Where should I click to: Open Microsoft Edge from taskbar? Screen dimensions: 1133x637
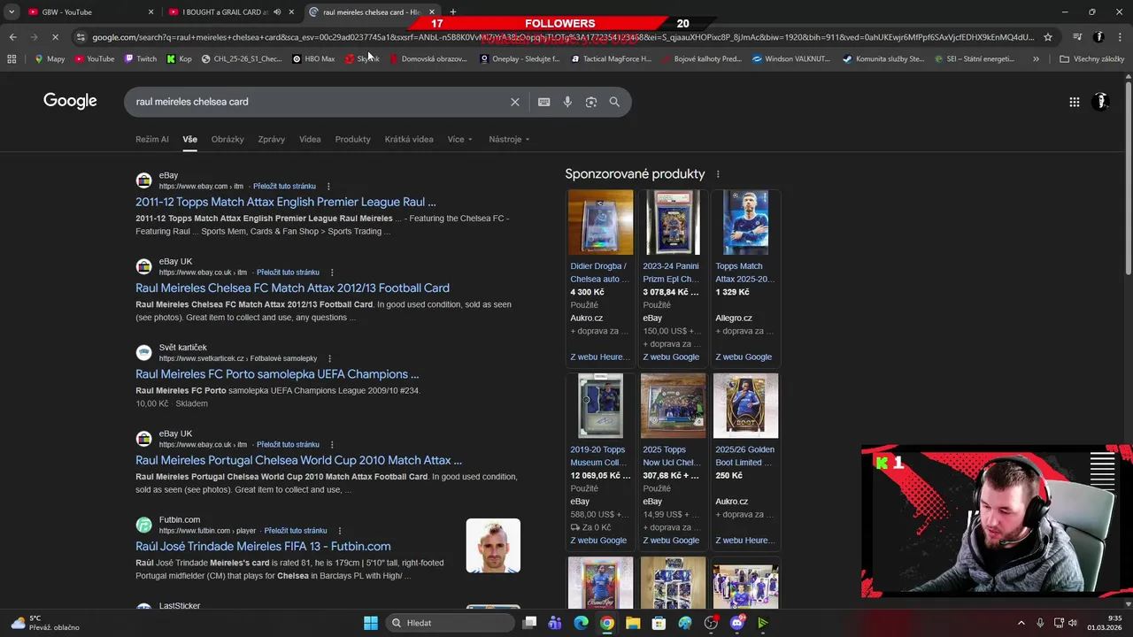click(x=581, y=623)
